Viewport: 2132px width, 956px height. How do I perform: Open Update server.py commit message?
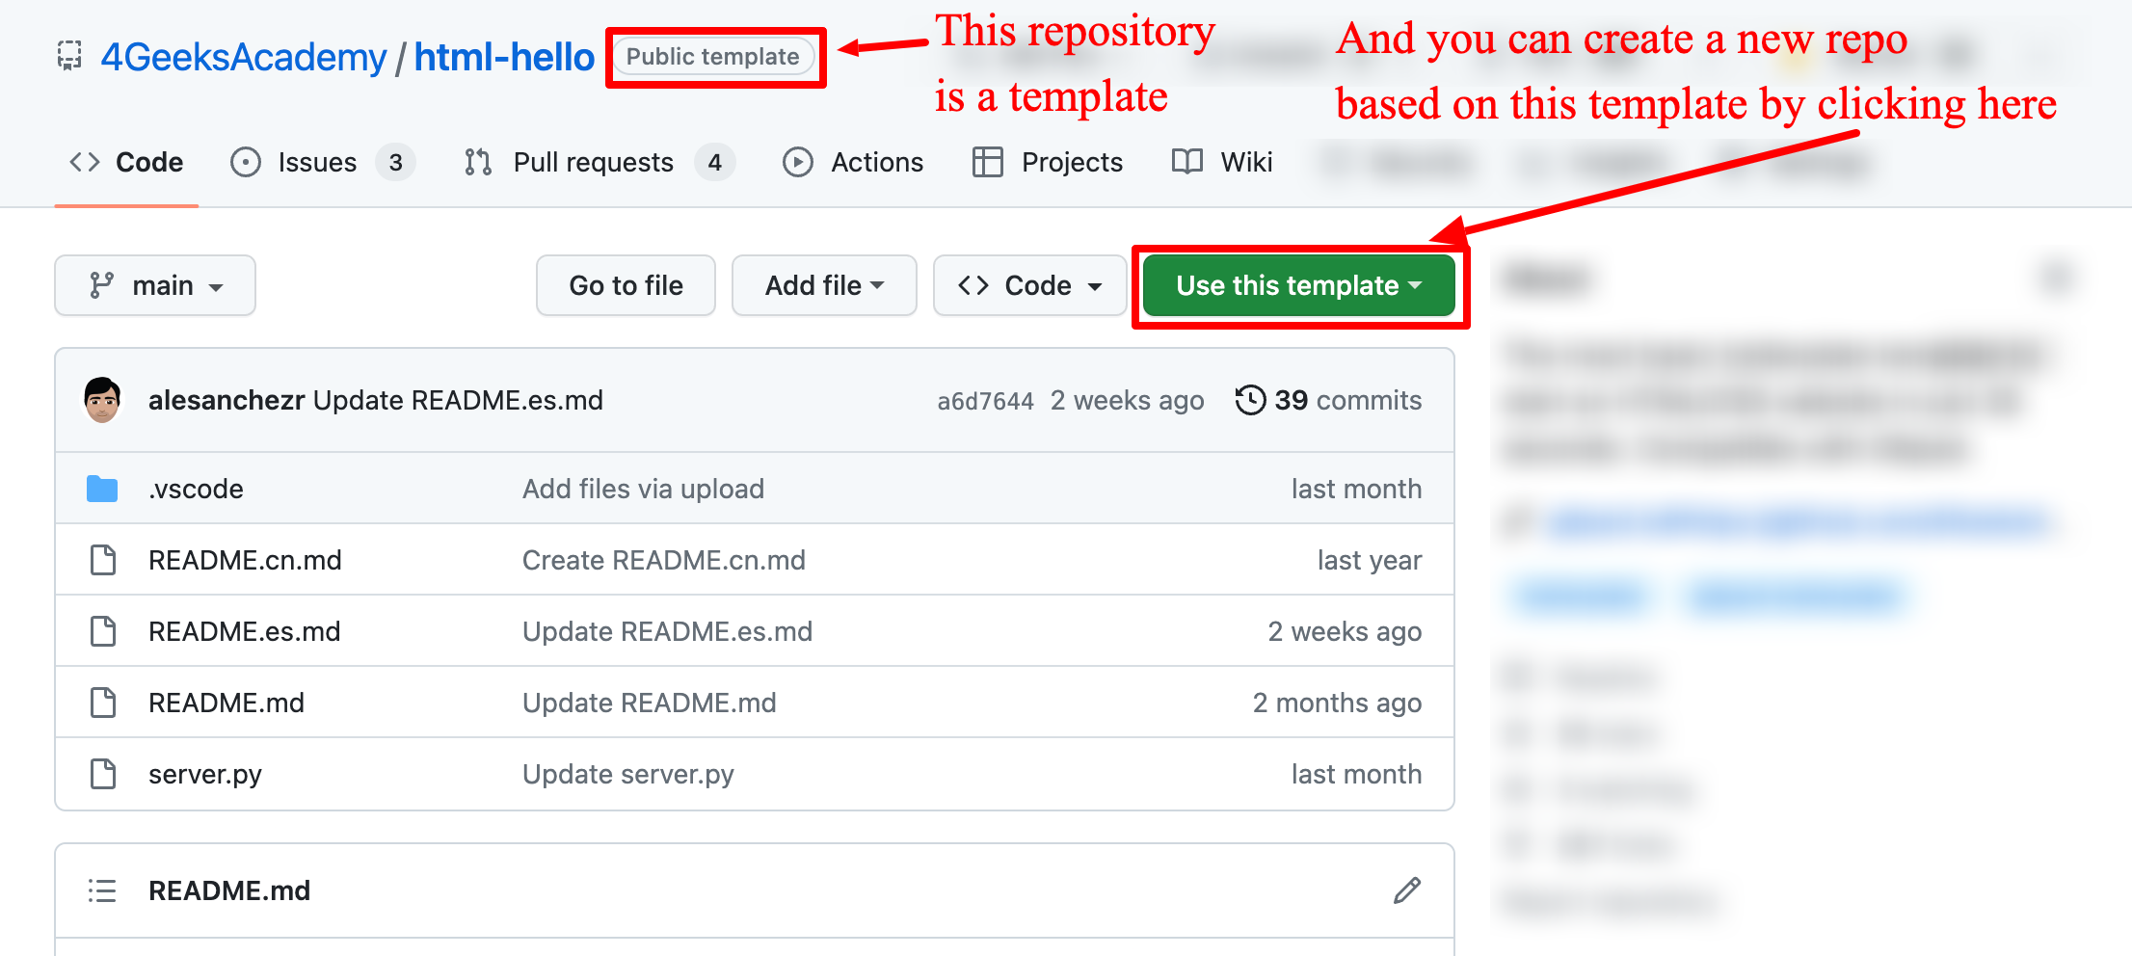click(628, 774)
